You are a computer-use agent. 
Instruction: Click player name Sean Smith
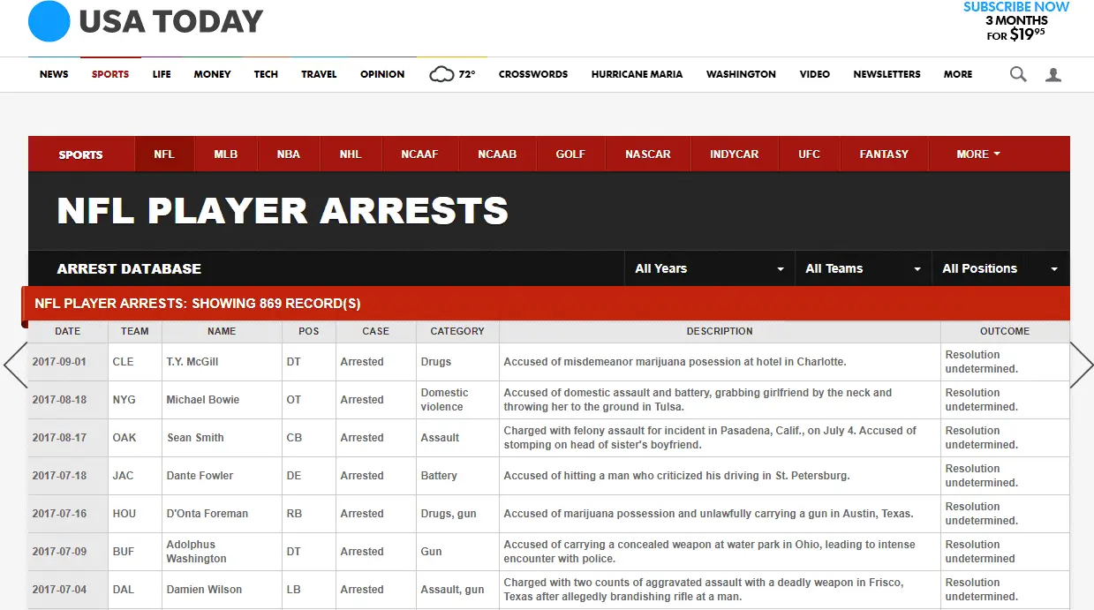[195, 438]
